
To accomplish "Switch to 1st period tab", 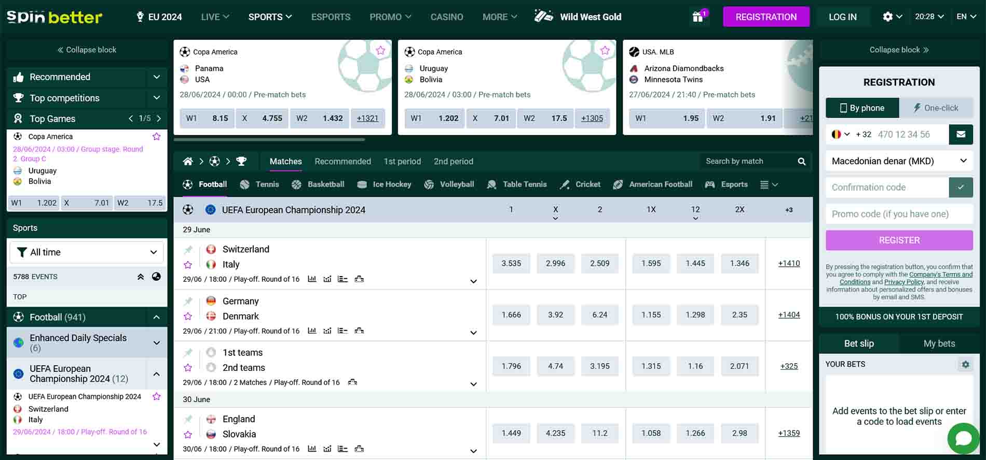I will tap(402, 162).
